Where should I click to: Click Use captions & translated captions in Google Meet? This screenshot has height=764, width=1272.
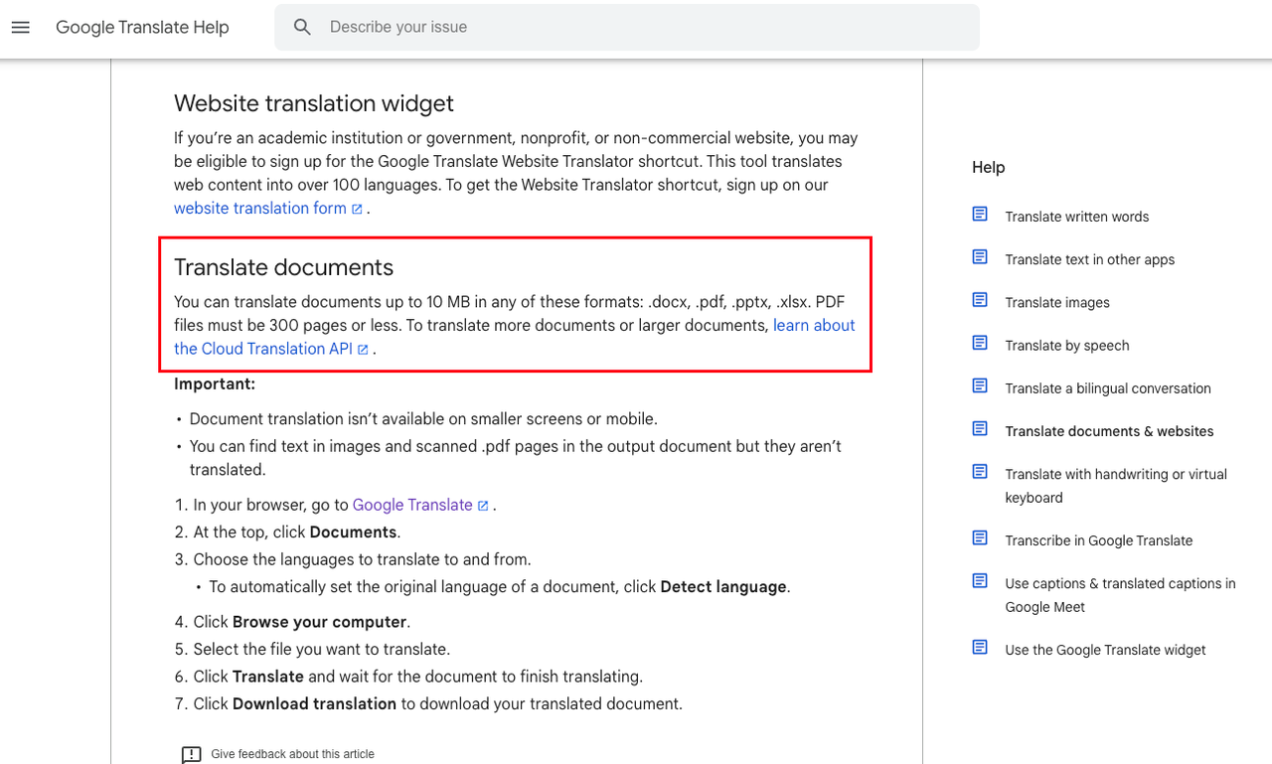pos(1120,594)
